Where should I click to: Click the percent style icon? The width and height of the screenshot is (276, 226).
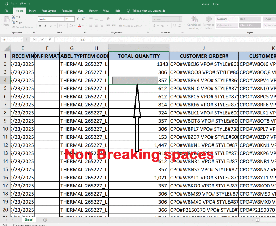(x=163, y=26)
